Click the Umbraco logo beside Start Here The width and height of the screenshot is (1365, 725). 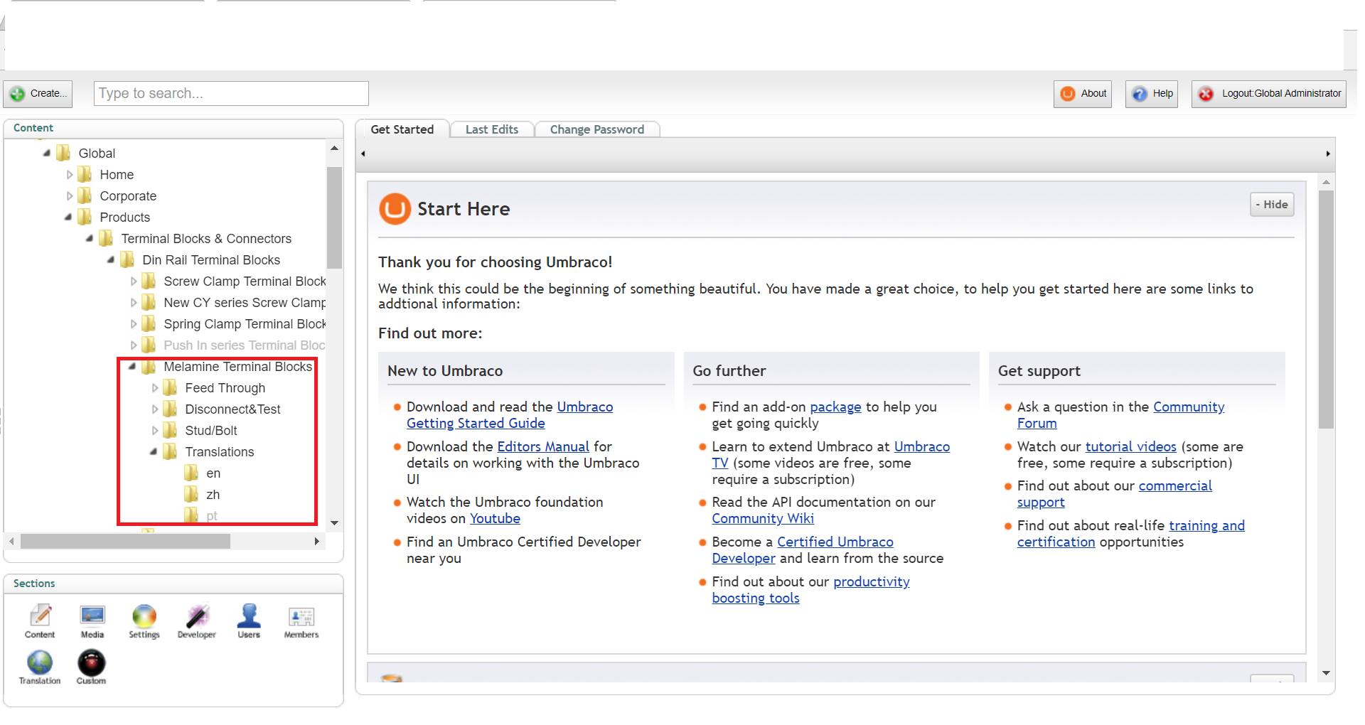tap(395, 209)
